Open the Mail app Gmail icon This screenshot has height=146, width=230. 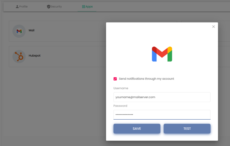tap(19, 31)
